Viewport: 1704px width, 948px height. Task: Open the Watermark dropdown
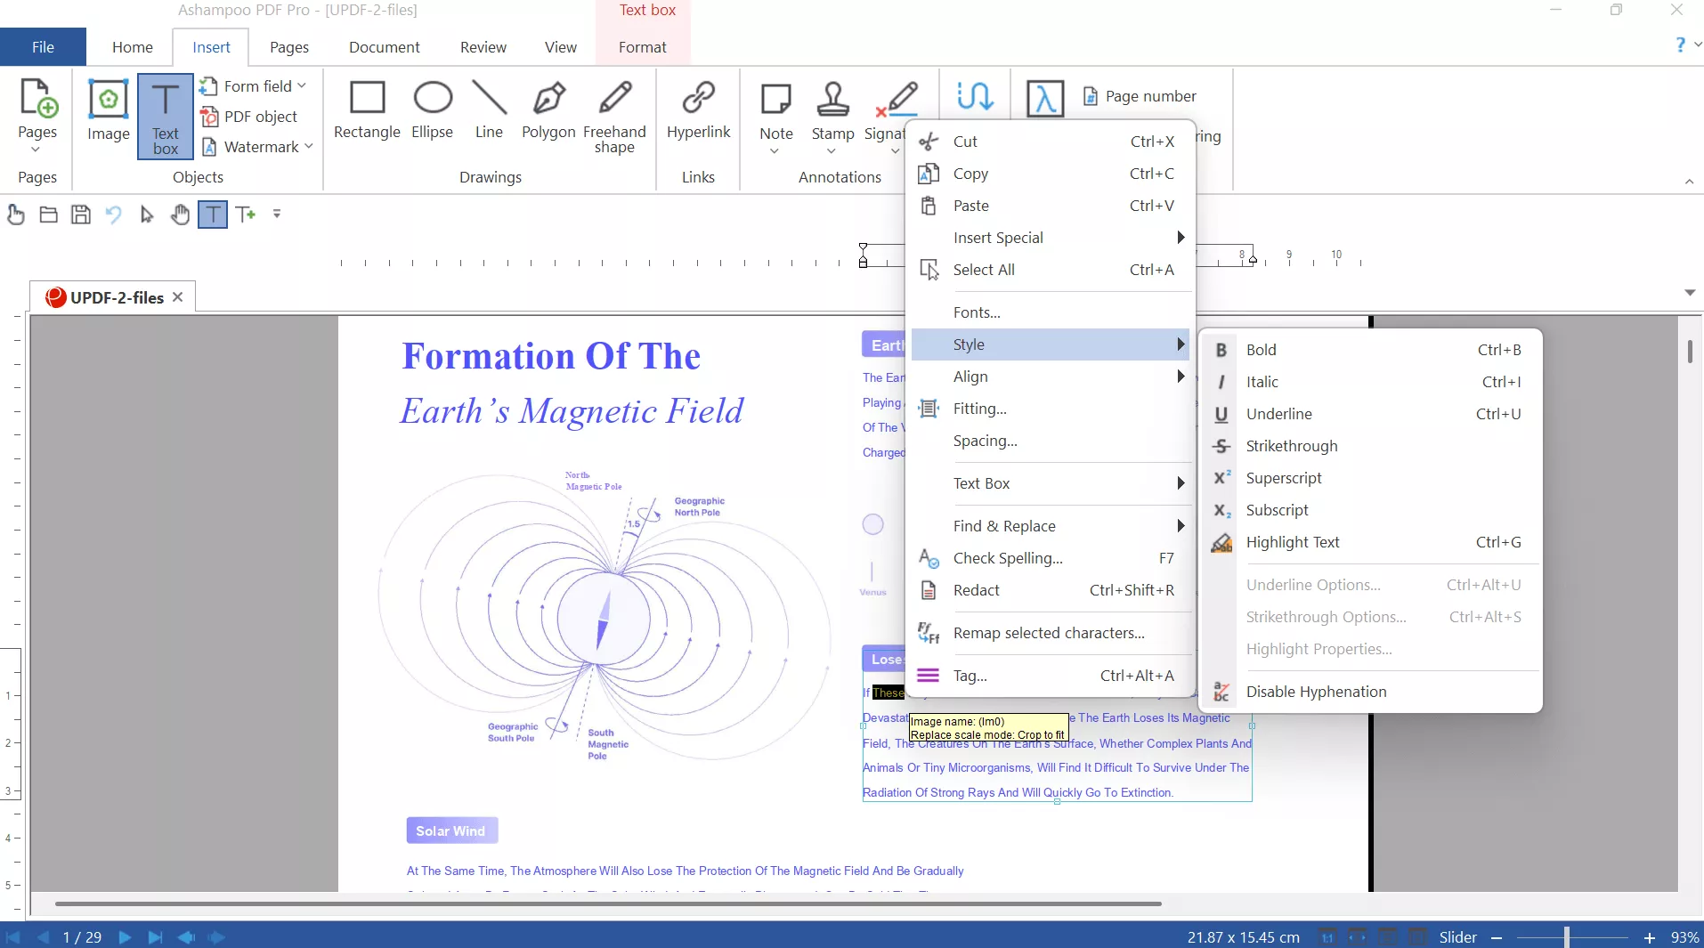pos(310,147)
